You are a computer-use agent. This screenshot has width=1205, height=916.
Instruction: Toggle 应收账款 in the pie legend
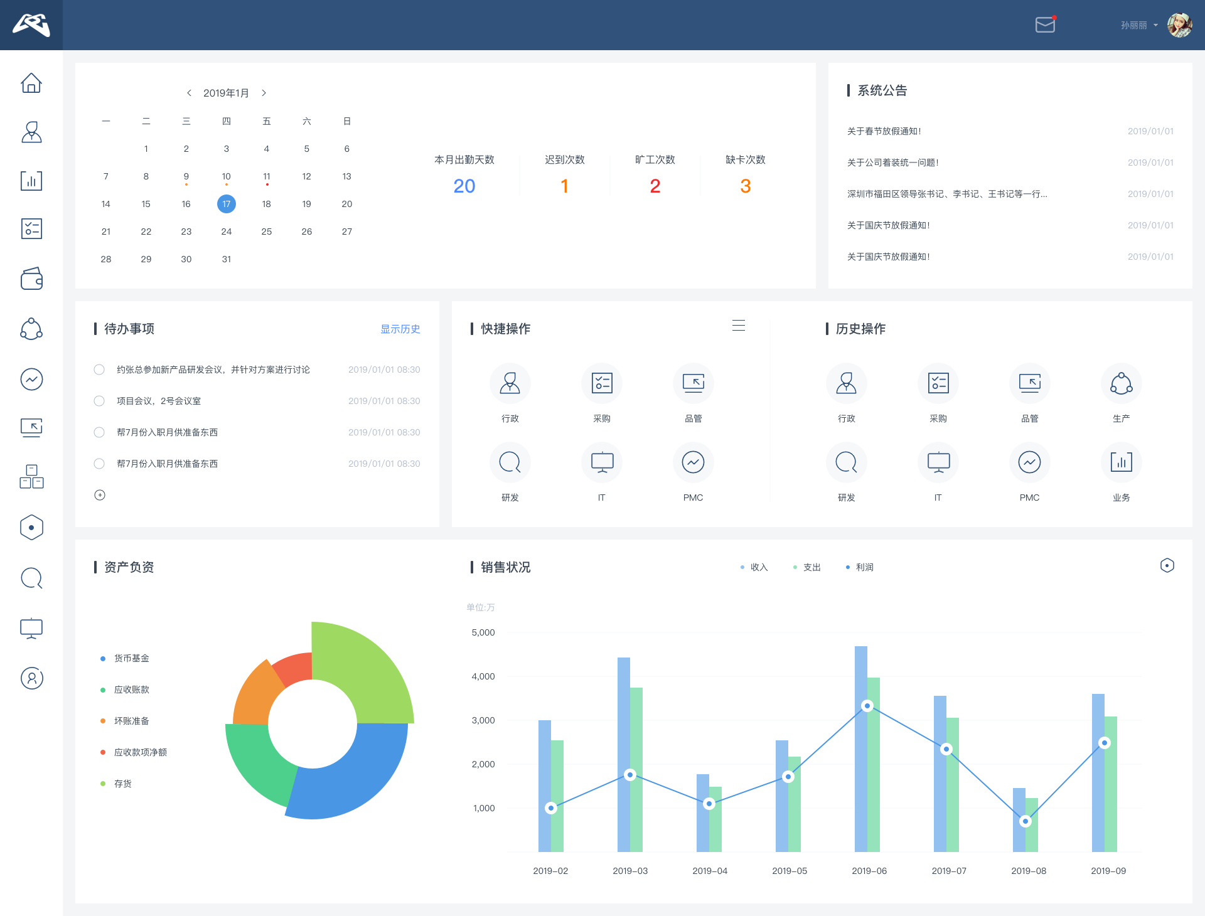[125, 690]
